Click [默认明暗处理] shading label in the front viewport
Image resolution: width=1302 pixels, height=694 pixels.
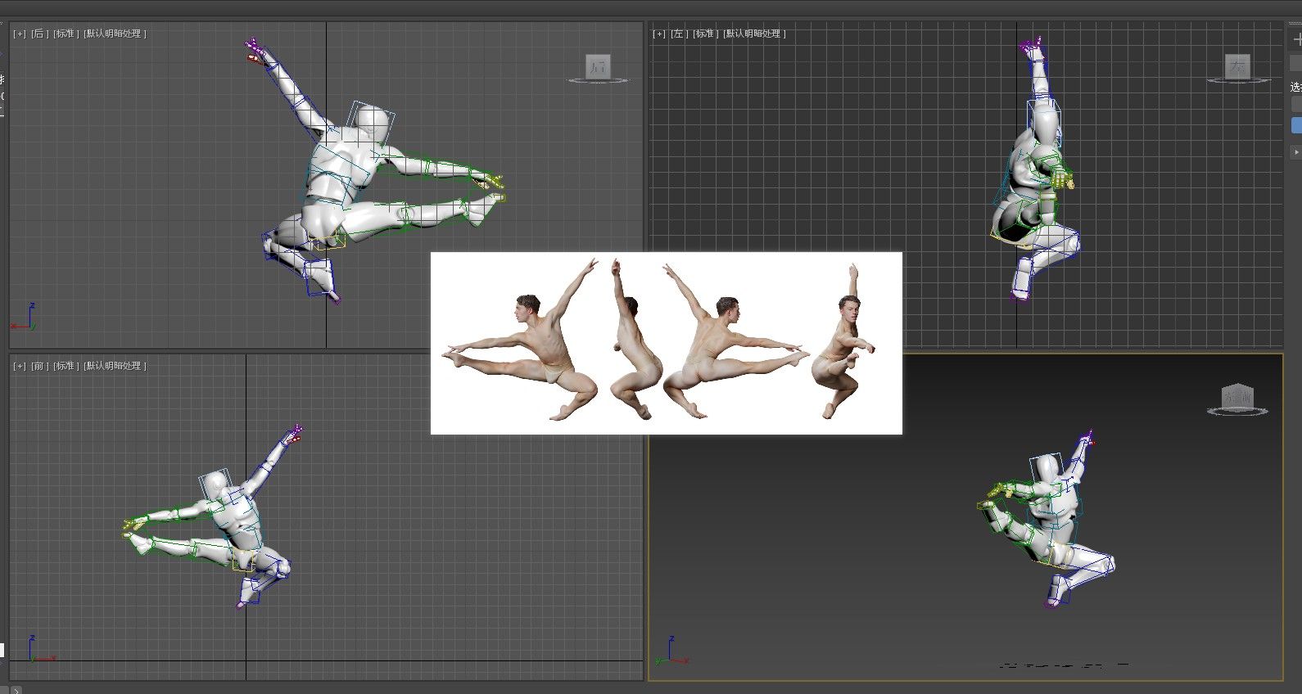[x=115, y=366]
